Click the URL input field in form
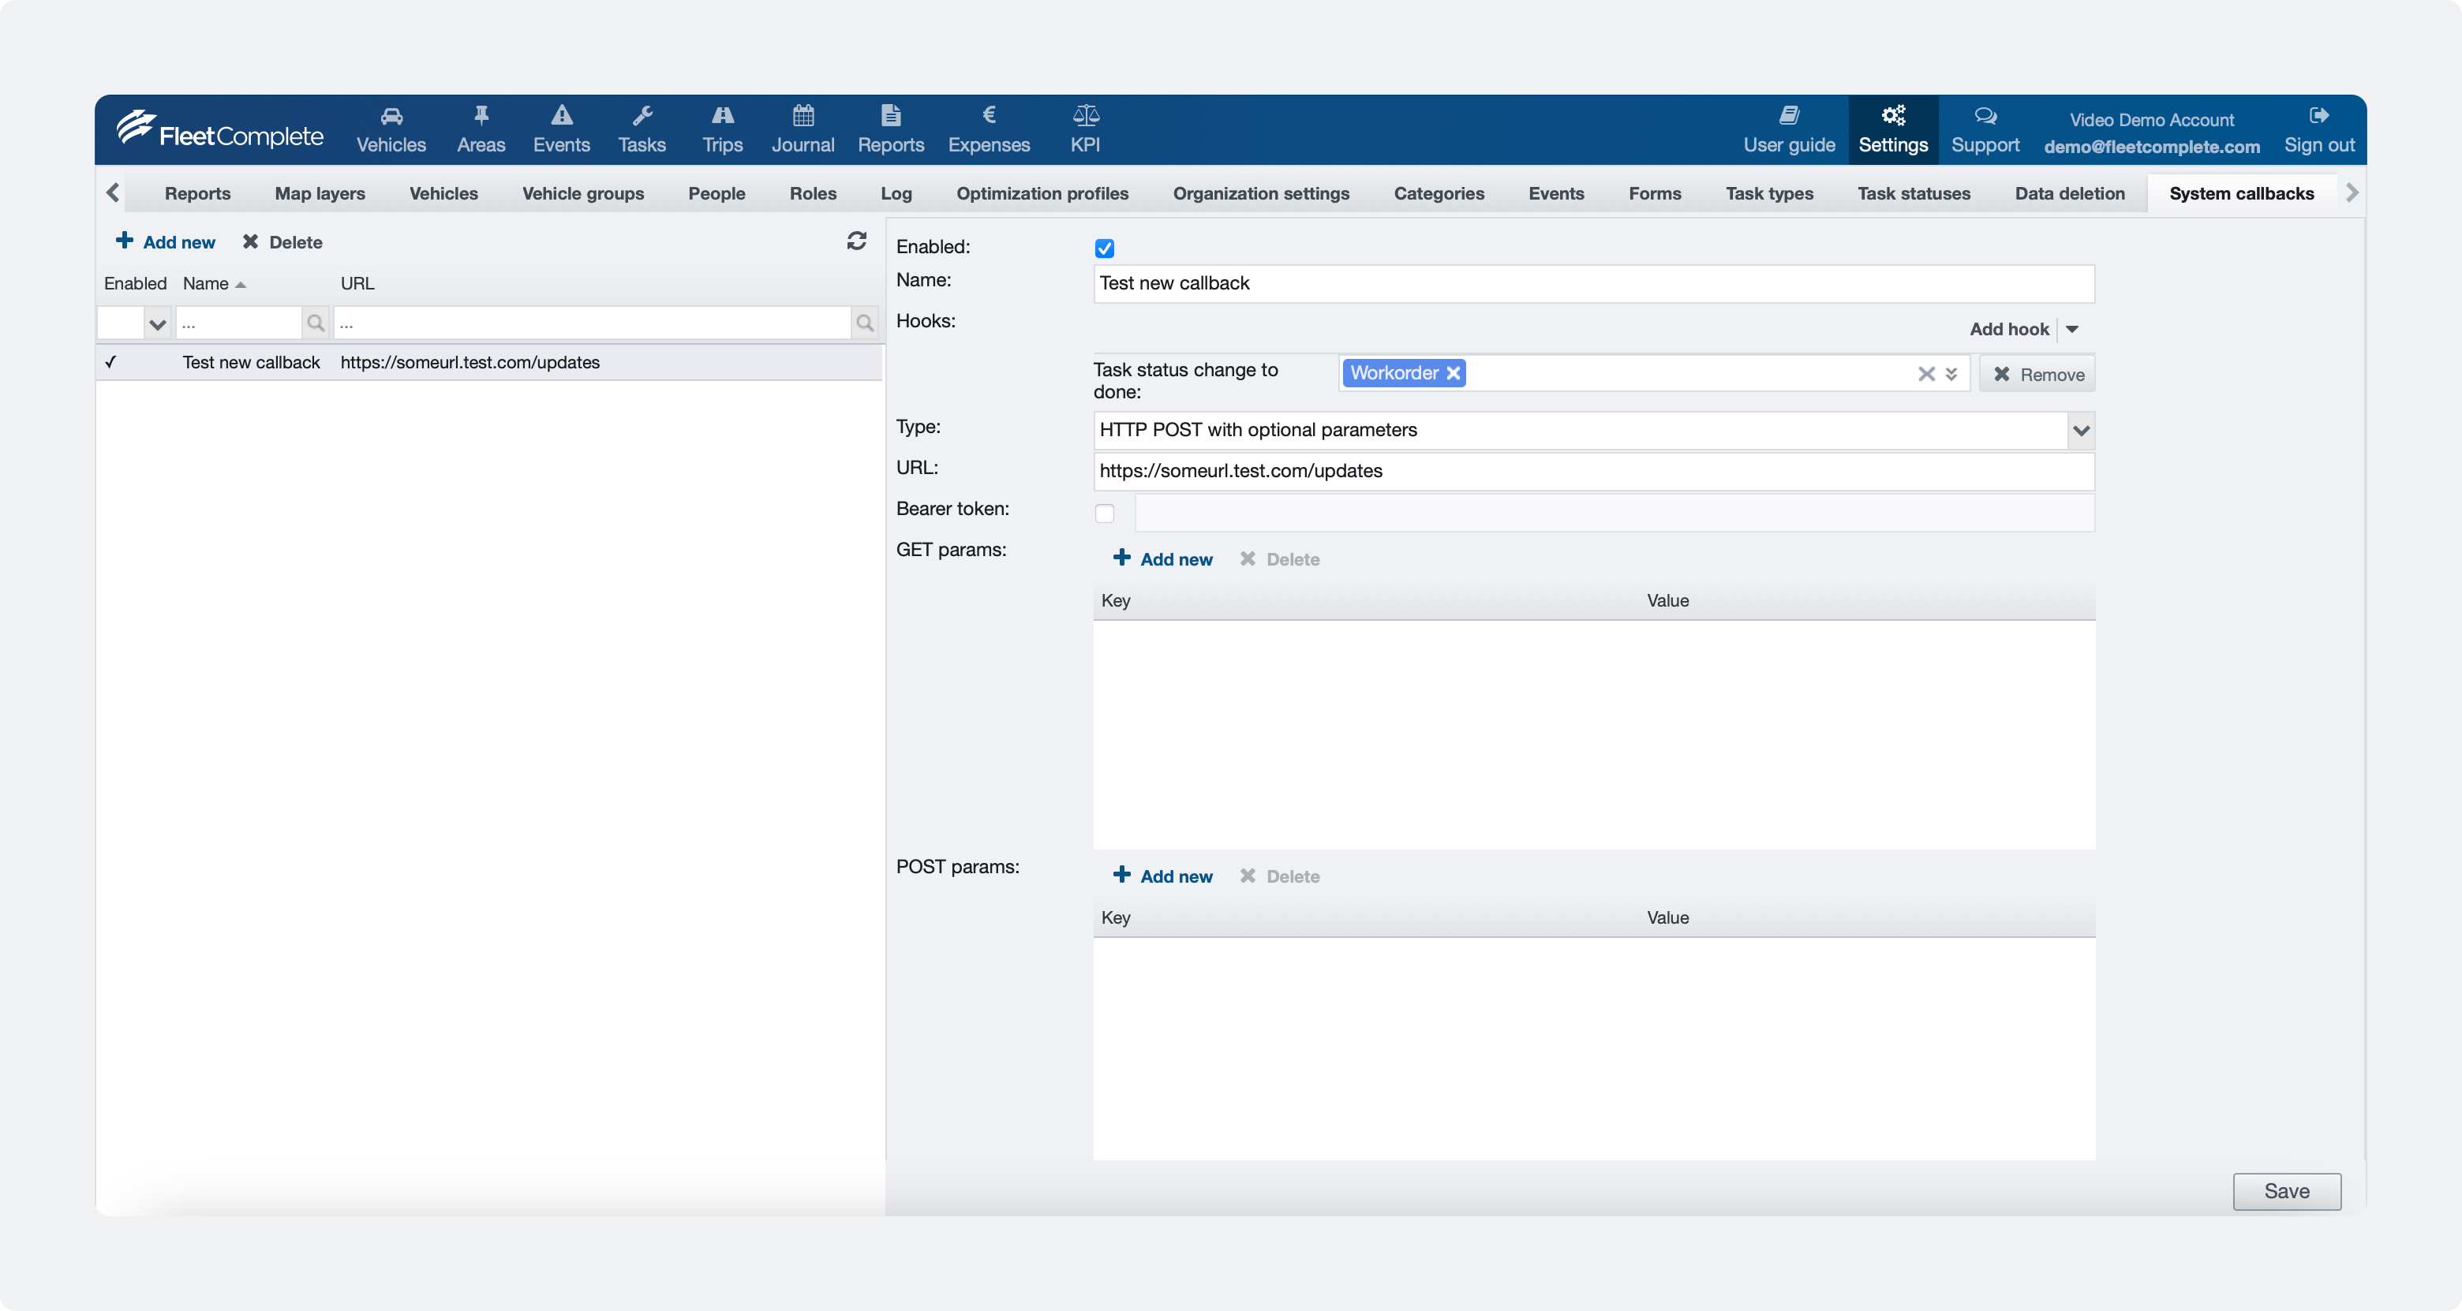This screenshot has width=2462, height=1311. pos(1593,470)
